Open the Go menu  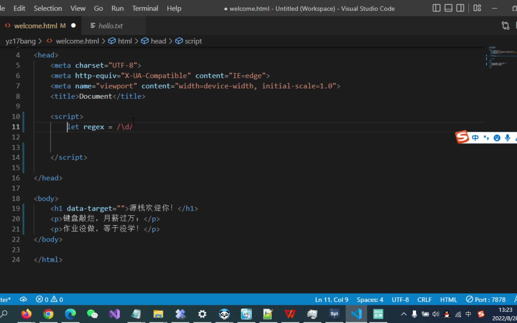click(98, 8)
